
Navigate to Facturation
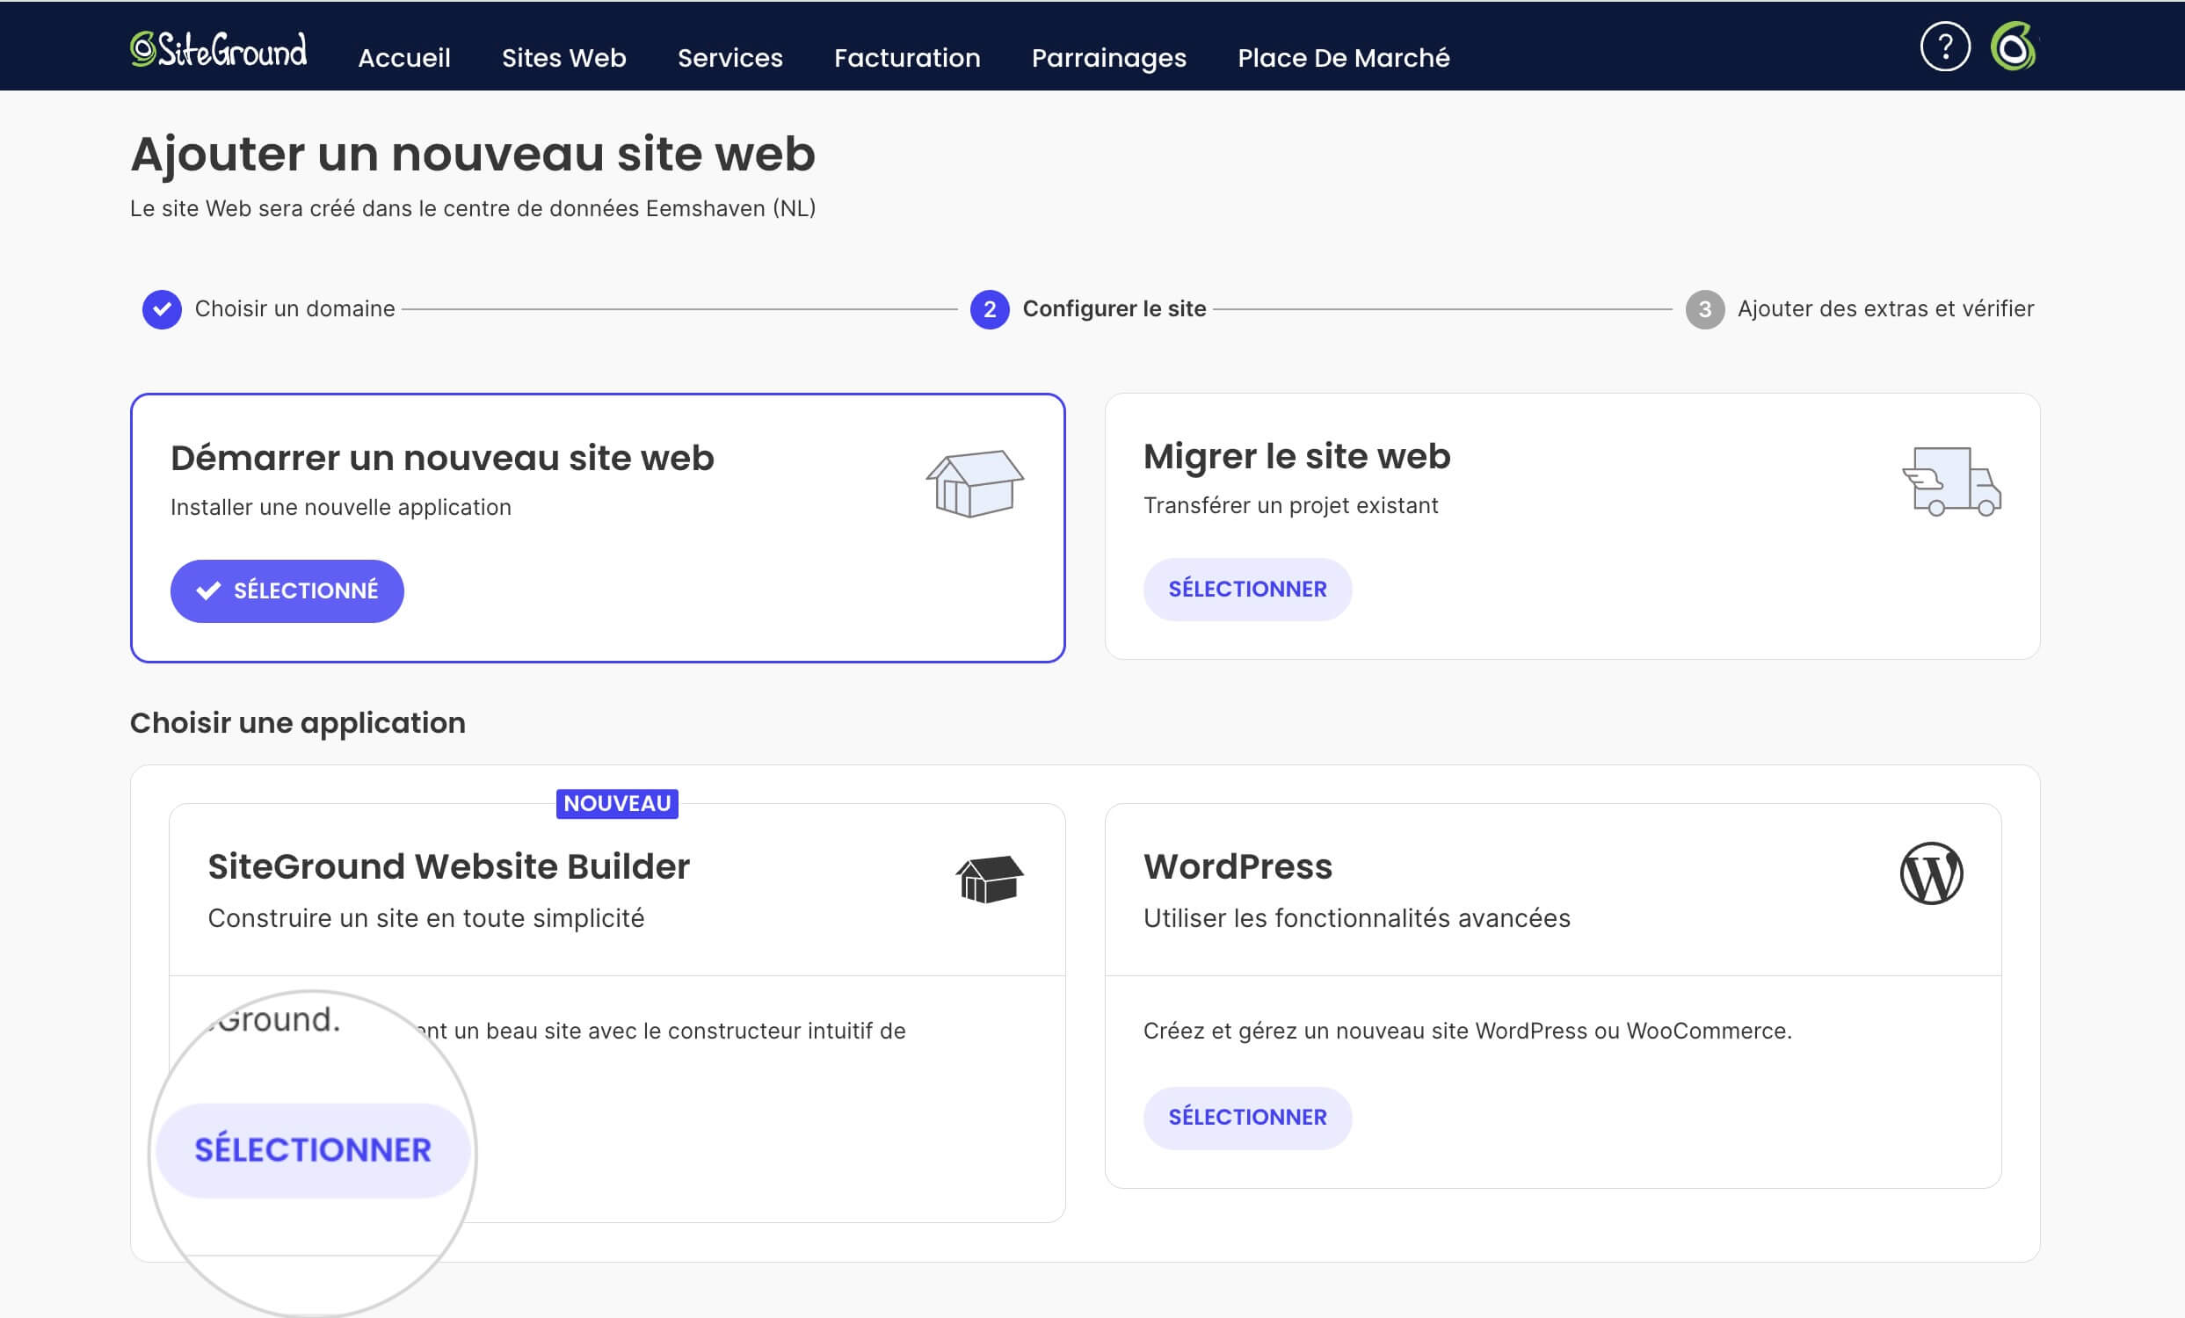tap(907, 58)
